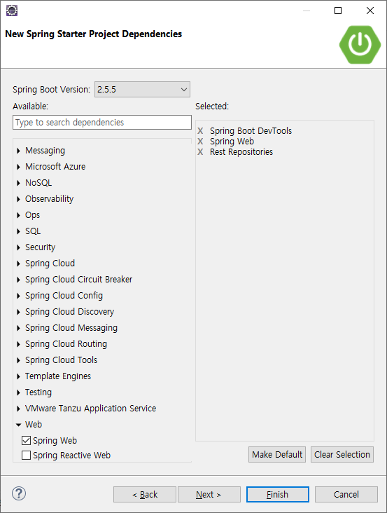Viewport: 387px width, 513px height.
Task: Check the Spring Reactive Web checkbox
Action: 26,455
